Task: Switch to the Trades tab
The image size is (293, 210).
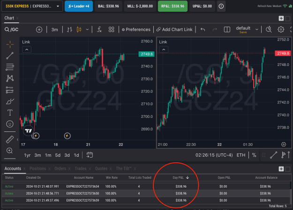Action: [x=81, y=168]
